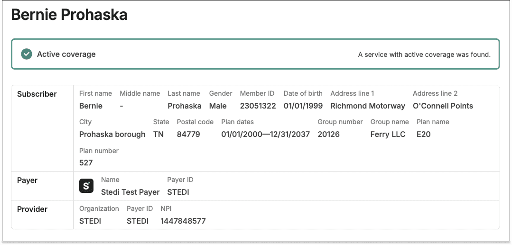Click the NPI field label
This screenshot has height=245, width=512.
pyautogui.click(x=166, y=209)
